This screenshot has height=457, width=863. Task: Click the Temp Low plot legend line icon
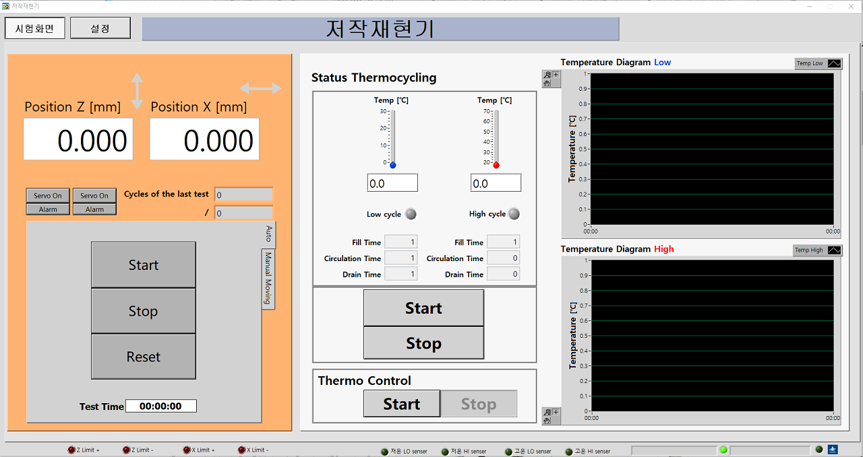pyautogui.click(x=835, y=63)
